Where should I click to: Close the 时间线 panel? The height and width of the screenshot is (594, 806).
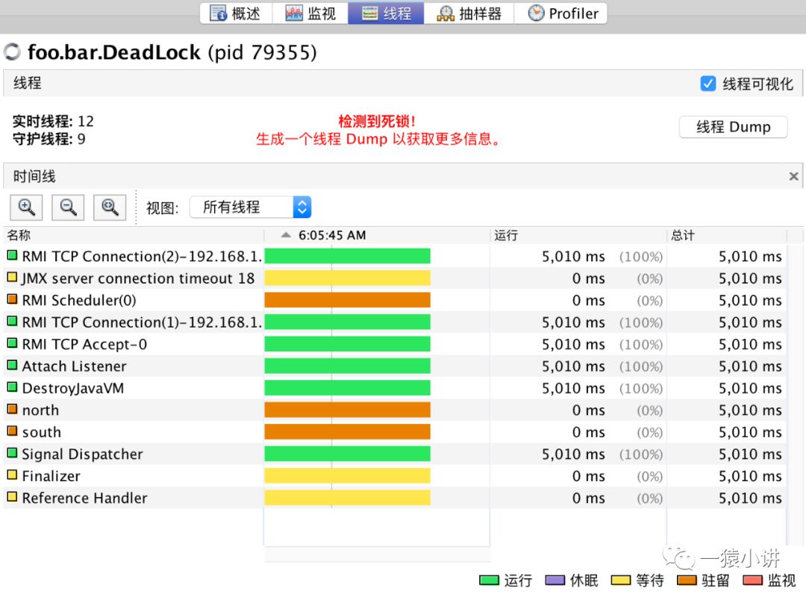point(793,176)
